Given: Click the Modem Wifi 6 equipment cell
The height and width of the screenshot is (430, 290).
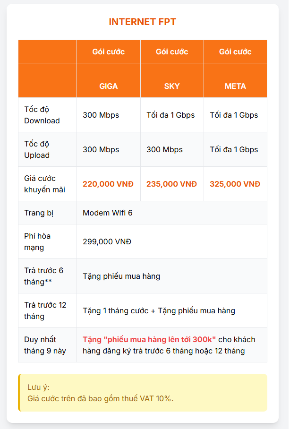Looking at the screenshot, I should (x=108, y=213).
